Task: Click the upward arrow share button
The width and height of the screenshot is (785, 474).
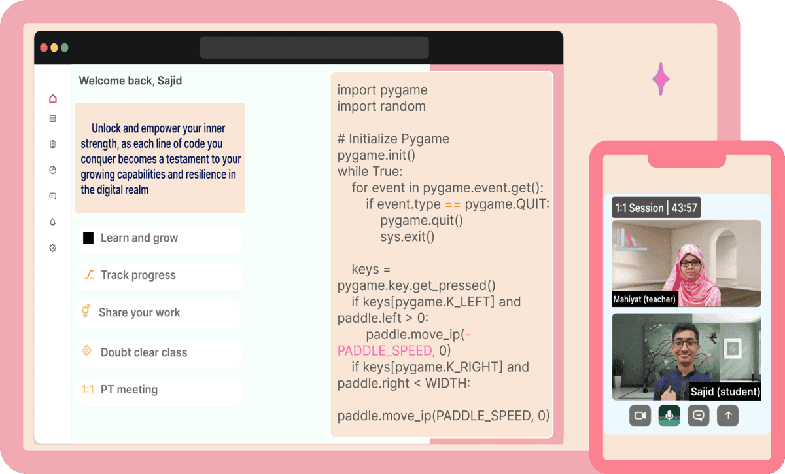Action: click(727, 416)
